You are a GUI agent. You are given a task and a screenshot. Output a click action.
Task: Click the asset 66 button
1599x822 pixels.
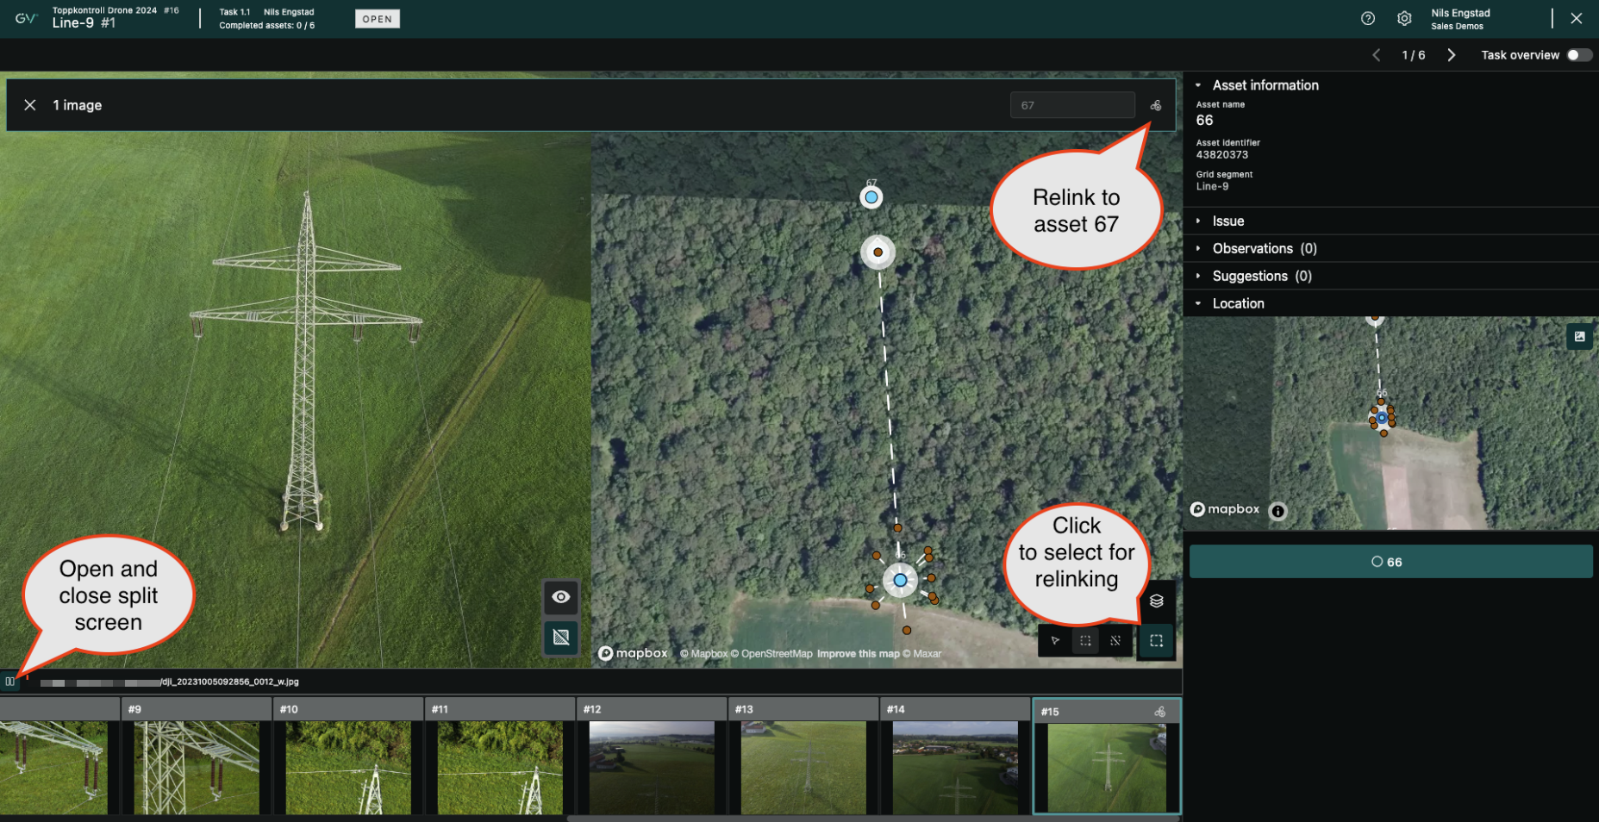(1390, 562)
